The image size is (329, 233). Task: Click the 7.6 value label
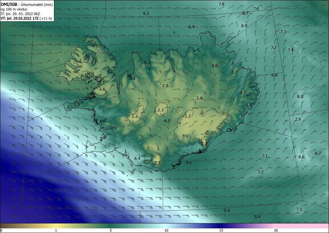(256, 9)
